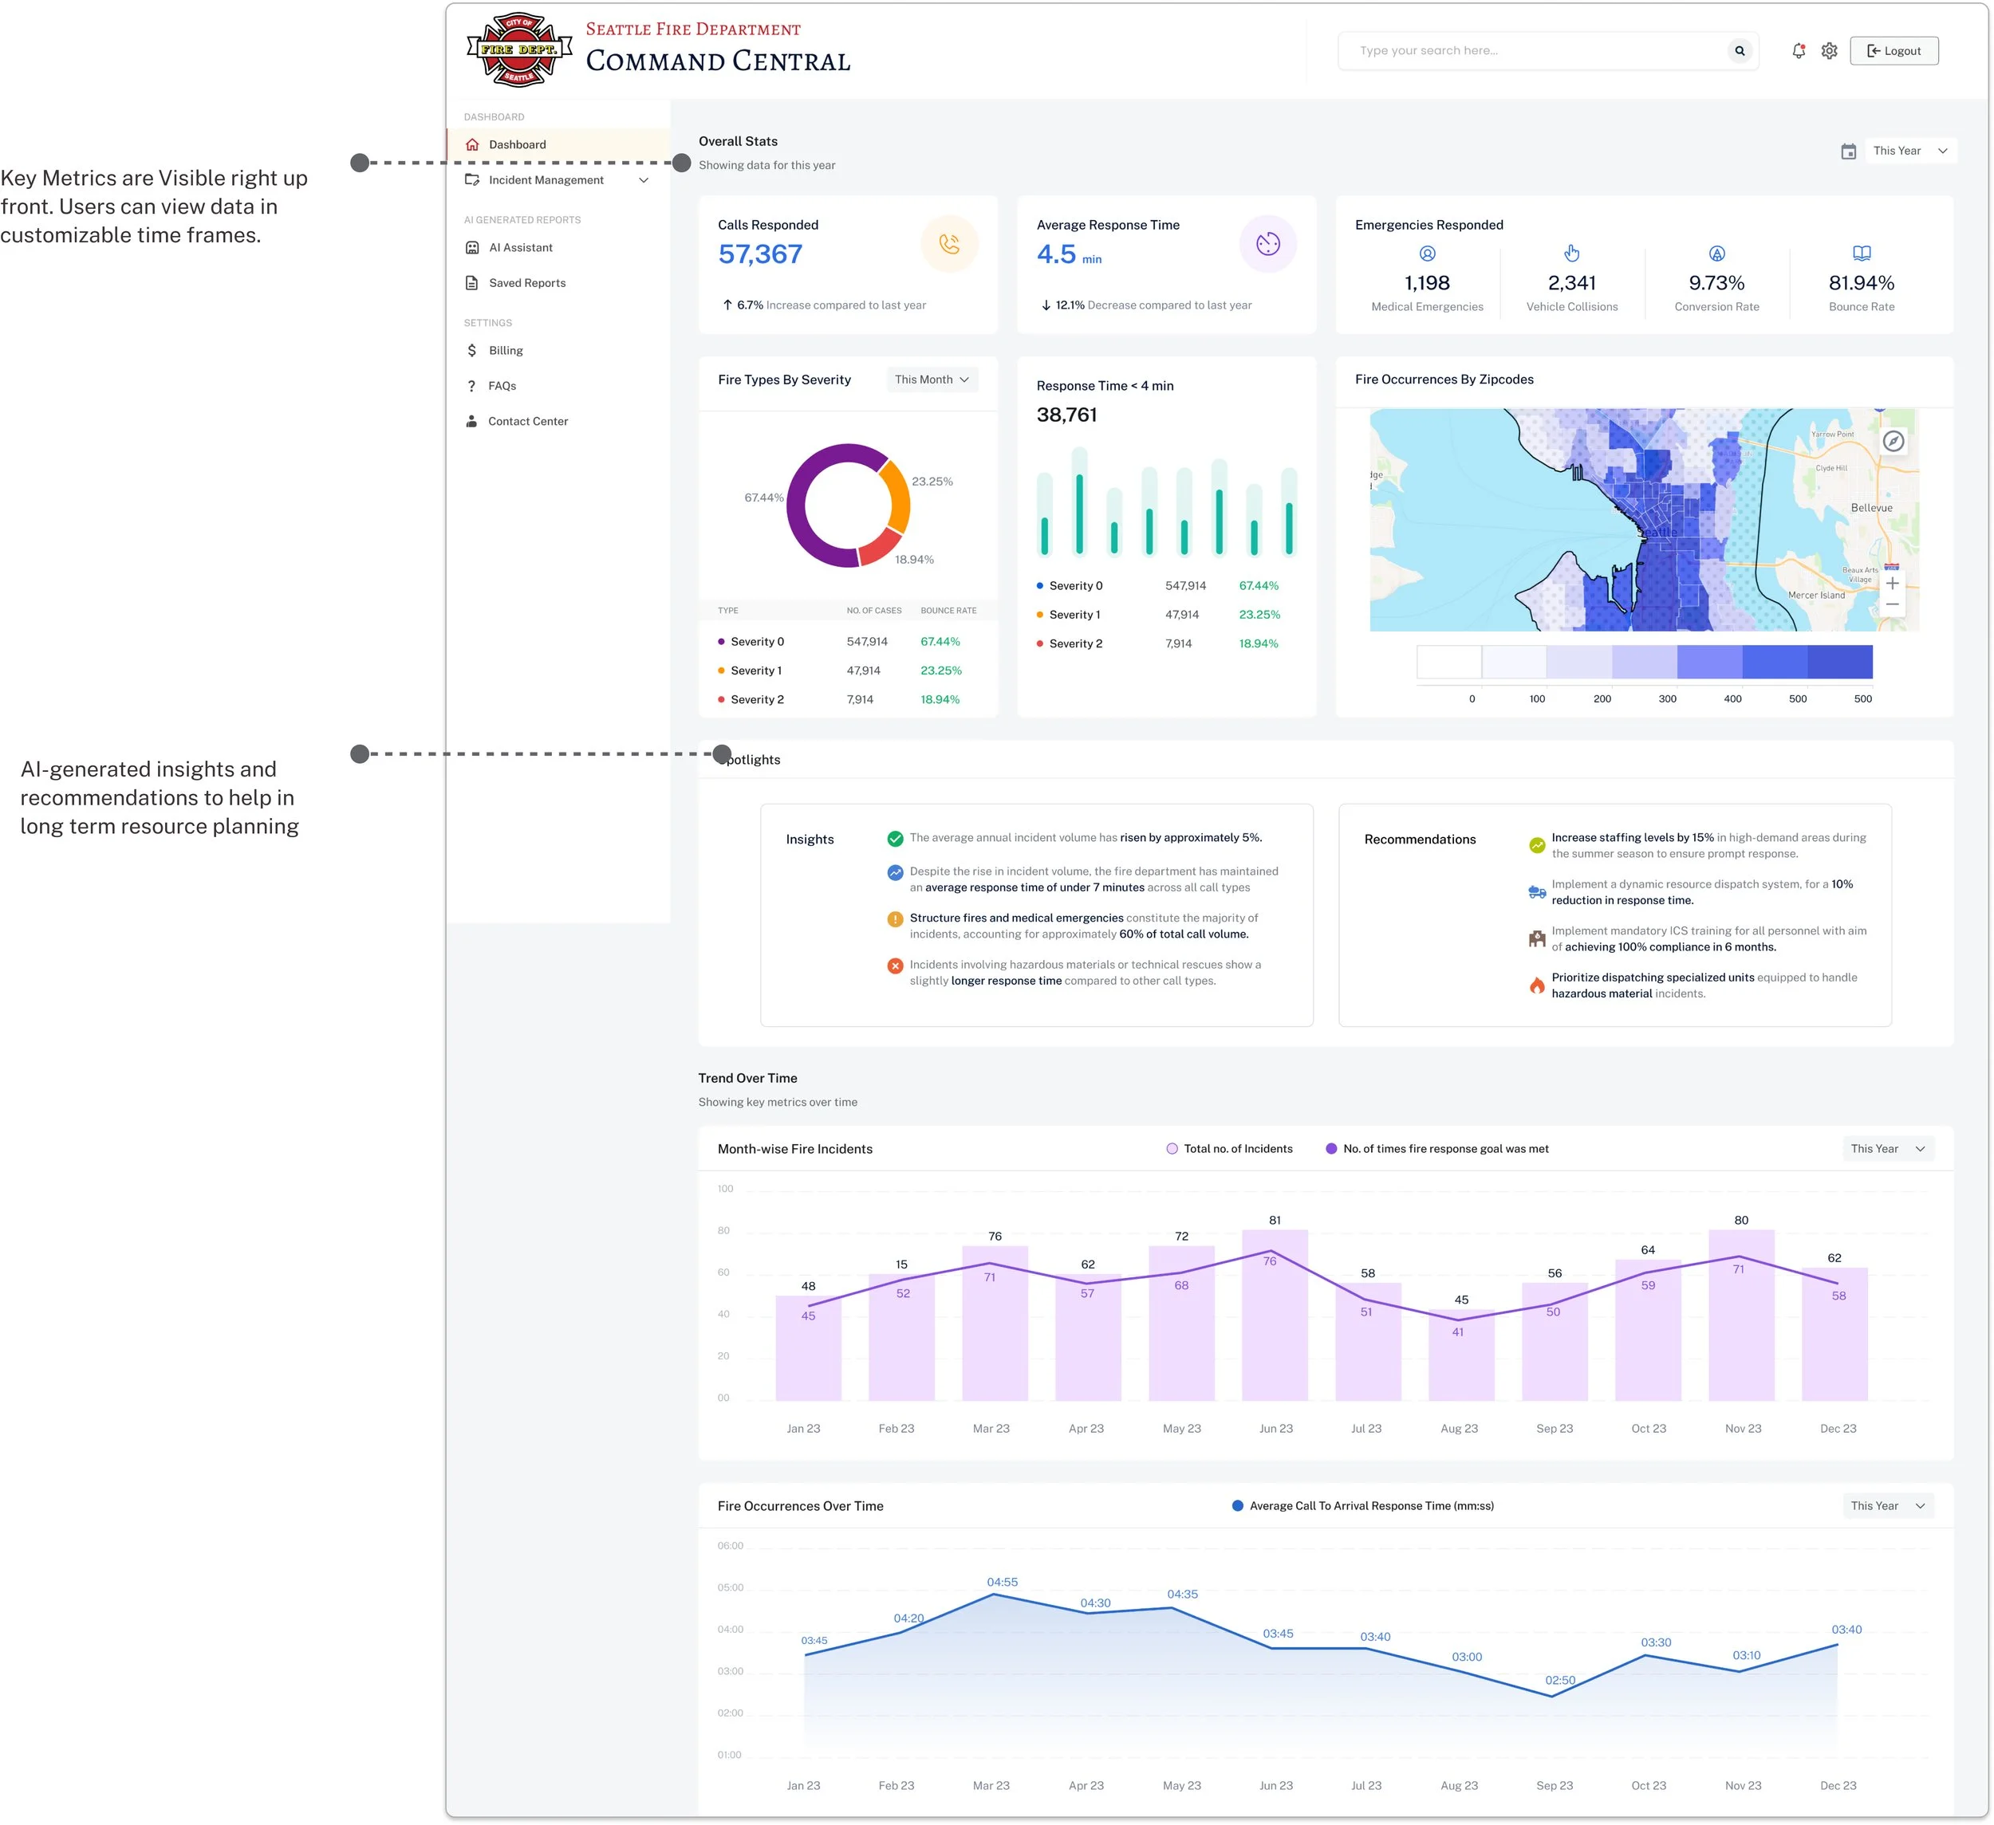1994x1825 pixels.
Task: Go to Saved Reports
Action: 526,283
